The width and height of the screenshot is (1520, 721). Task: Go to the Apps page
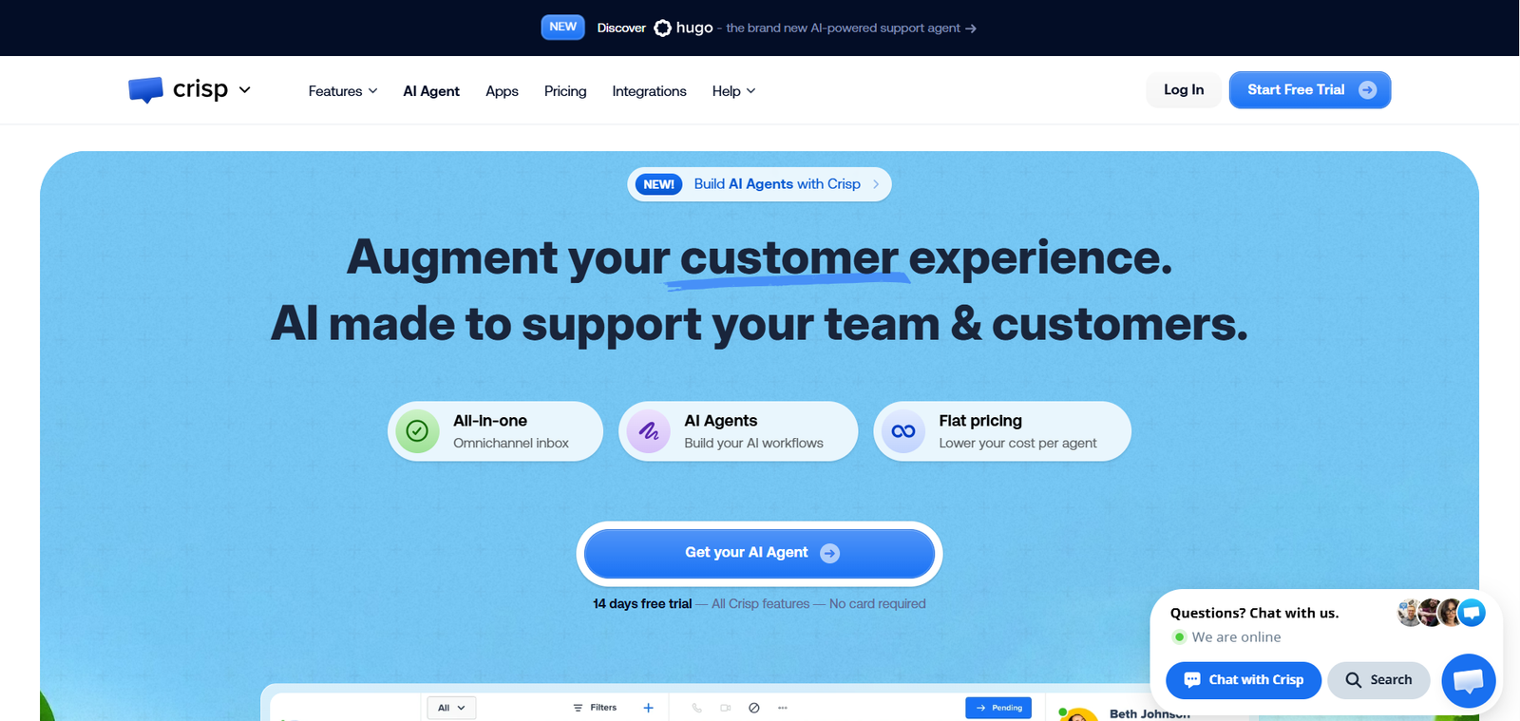coord(502,91)
